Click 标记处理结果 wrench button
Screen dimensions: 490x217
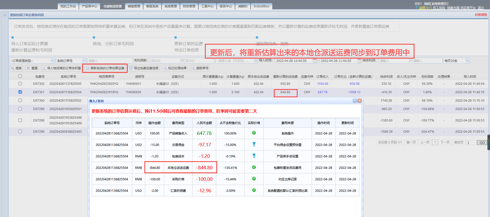[175, 68]
